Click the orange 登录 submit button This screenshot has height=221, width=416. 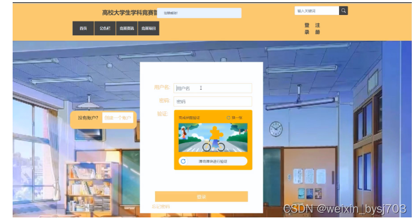tap(201, 196)
